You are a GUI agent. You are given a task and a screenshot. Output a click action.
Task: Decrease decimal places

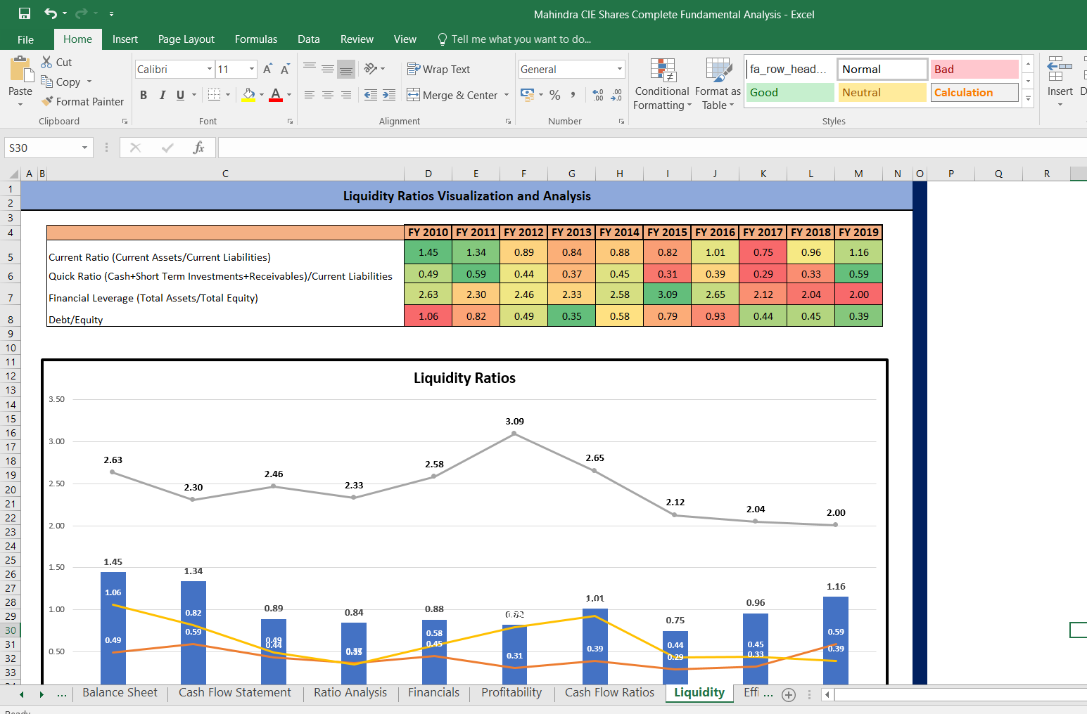tap(616, 95)
